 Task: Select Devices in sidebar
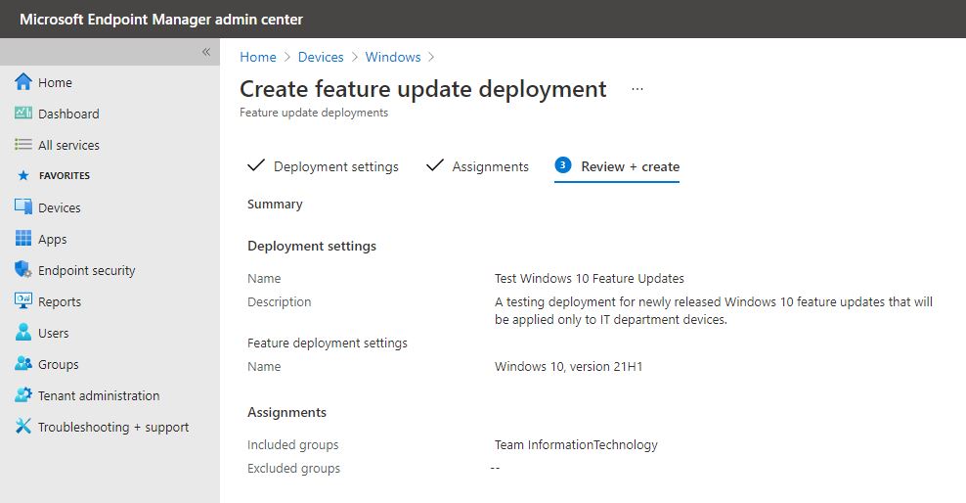59,207
